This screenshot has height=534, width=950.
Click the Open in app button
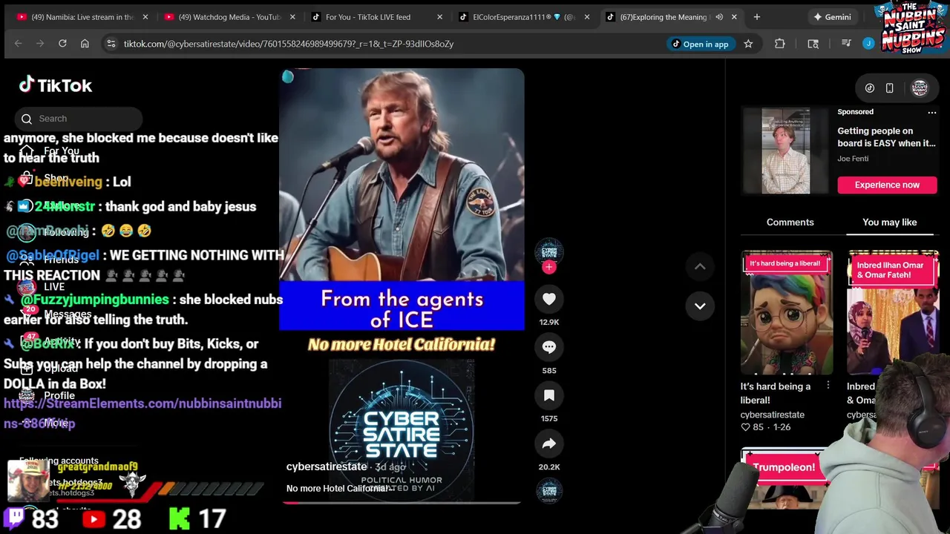(699, 44)
